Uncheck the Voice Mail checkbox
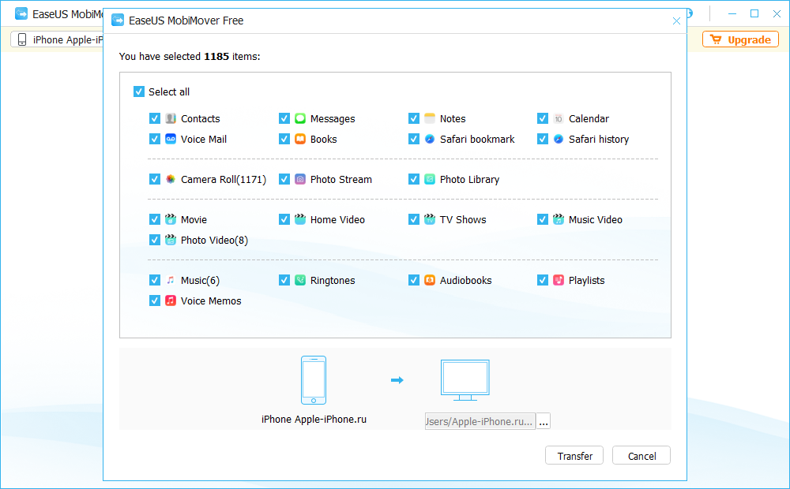Viewport: 790px width, 489px height. (155, 139)
